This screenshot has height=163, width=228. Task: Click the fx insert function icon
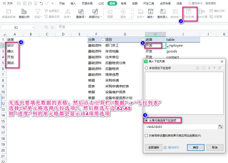tap(52, 27)
